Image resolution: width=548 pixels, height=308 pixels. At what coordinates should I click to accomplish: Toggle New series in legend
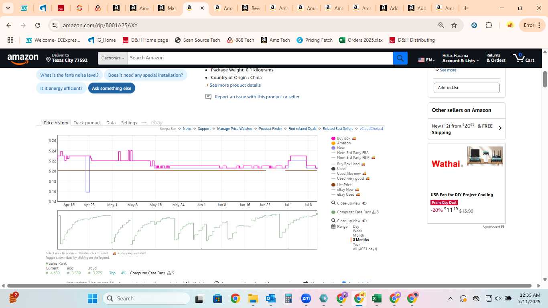point(338,148)
